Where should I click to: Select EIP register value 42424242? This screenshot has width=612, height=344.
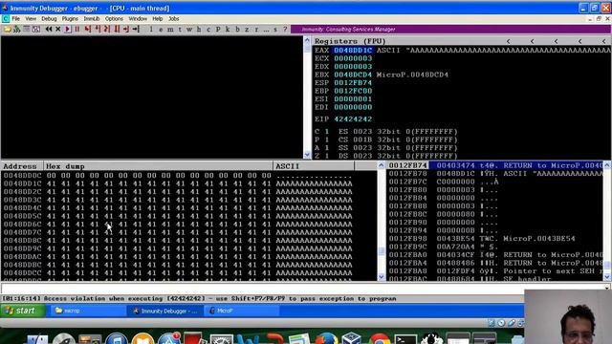tap(353, 119)
